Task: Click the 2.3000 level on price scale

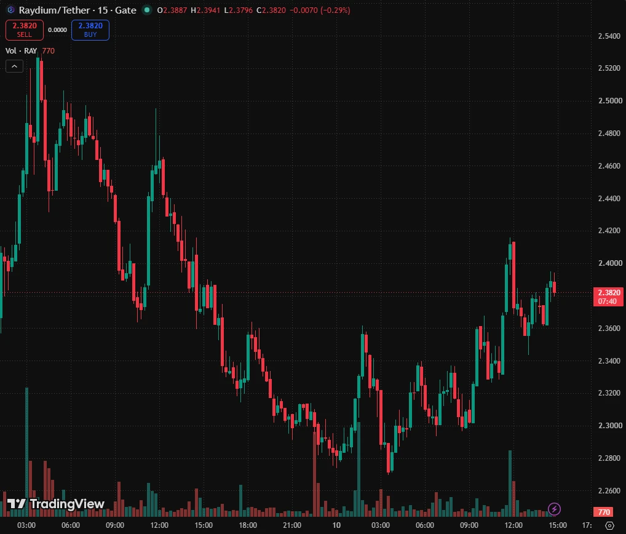Action: point(609,426)
